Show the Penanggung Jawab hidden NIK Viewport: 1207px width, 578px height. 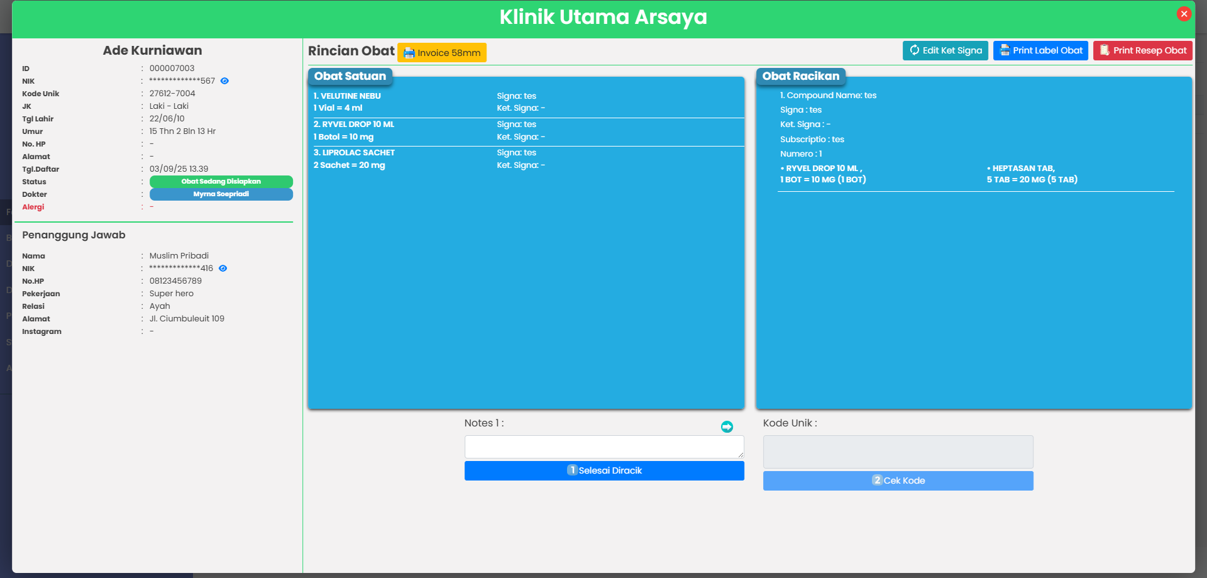[x=223, y=269]
